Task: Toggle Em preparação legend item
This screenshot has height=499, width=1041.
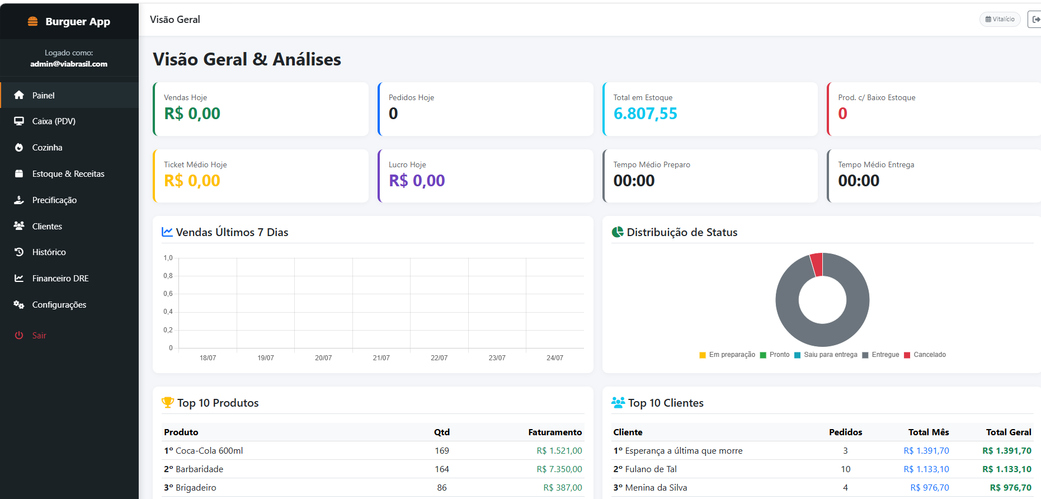Action: pyautogui.click(x=727, y=355)
